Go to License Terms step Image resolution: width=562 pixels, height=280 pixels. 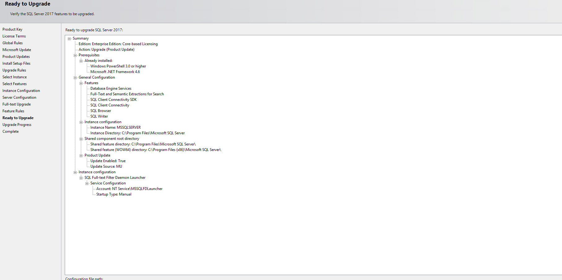click(x=14, y=36)
